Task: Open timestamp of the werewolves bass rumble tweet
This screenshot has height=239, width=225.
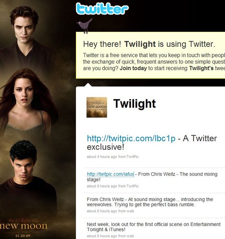Action: tap(102, 211)
